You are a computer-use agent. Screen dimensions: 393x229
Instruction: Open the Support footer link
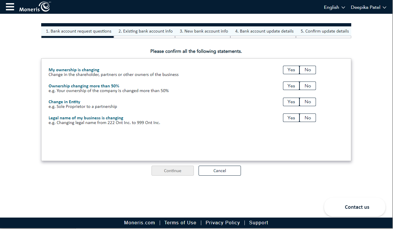tap(259, 223)
